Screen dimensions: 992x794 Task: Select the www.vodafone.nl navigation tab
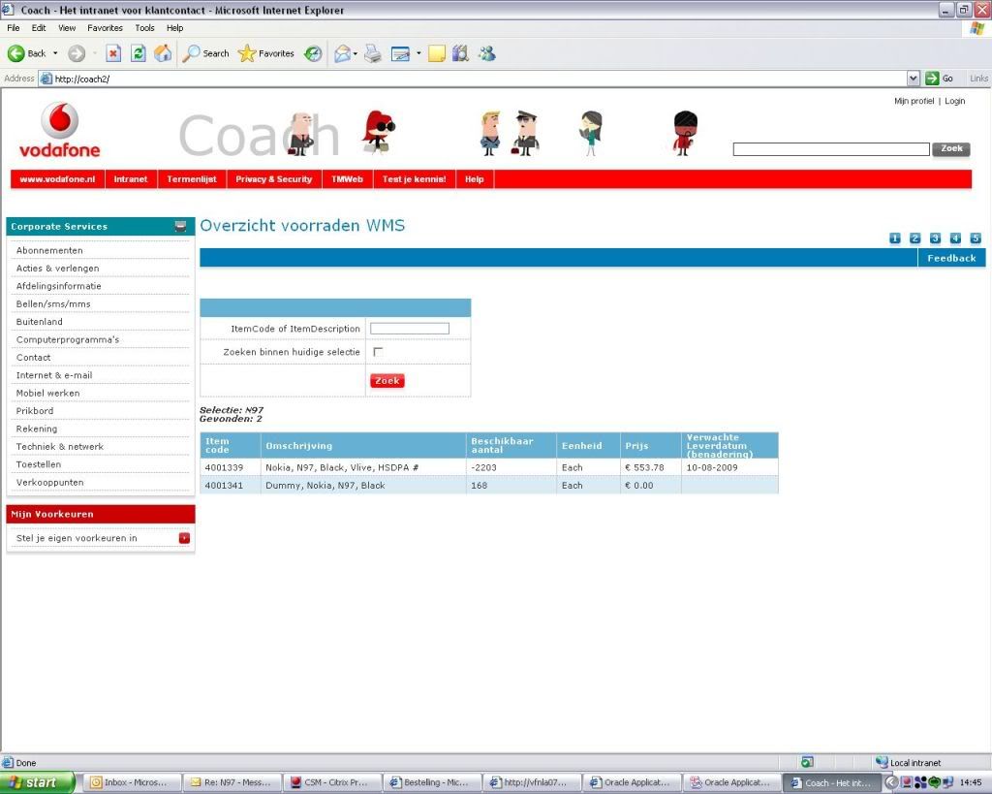click(57, 179)
